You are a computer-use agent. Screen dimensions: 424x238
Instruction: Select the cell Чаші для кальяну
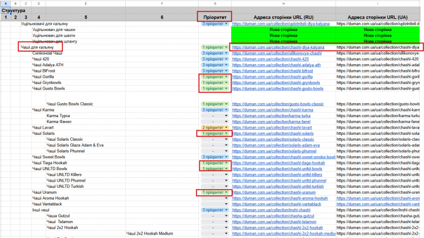click(x=38, y=47)
